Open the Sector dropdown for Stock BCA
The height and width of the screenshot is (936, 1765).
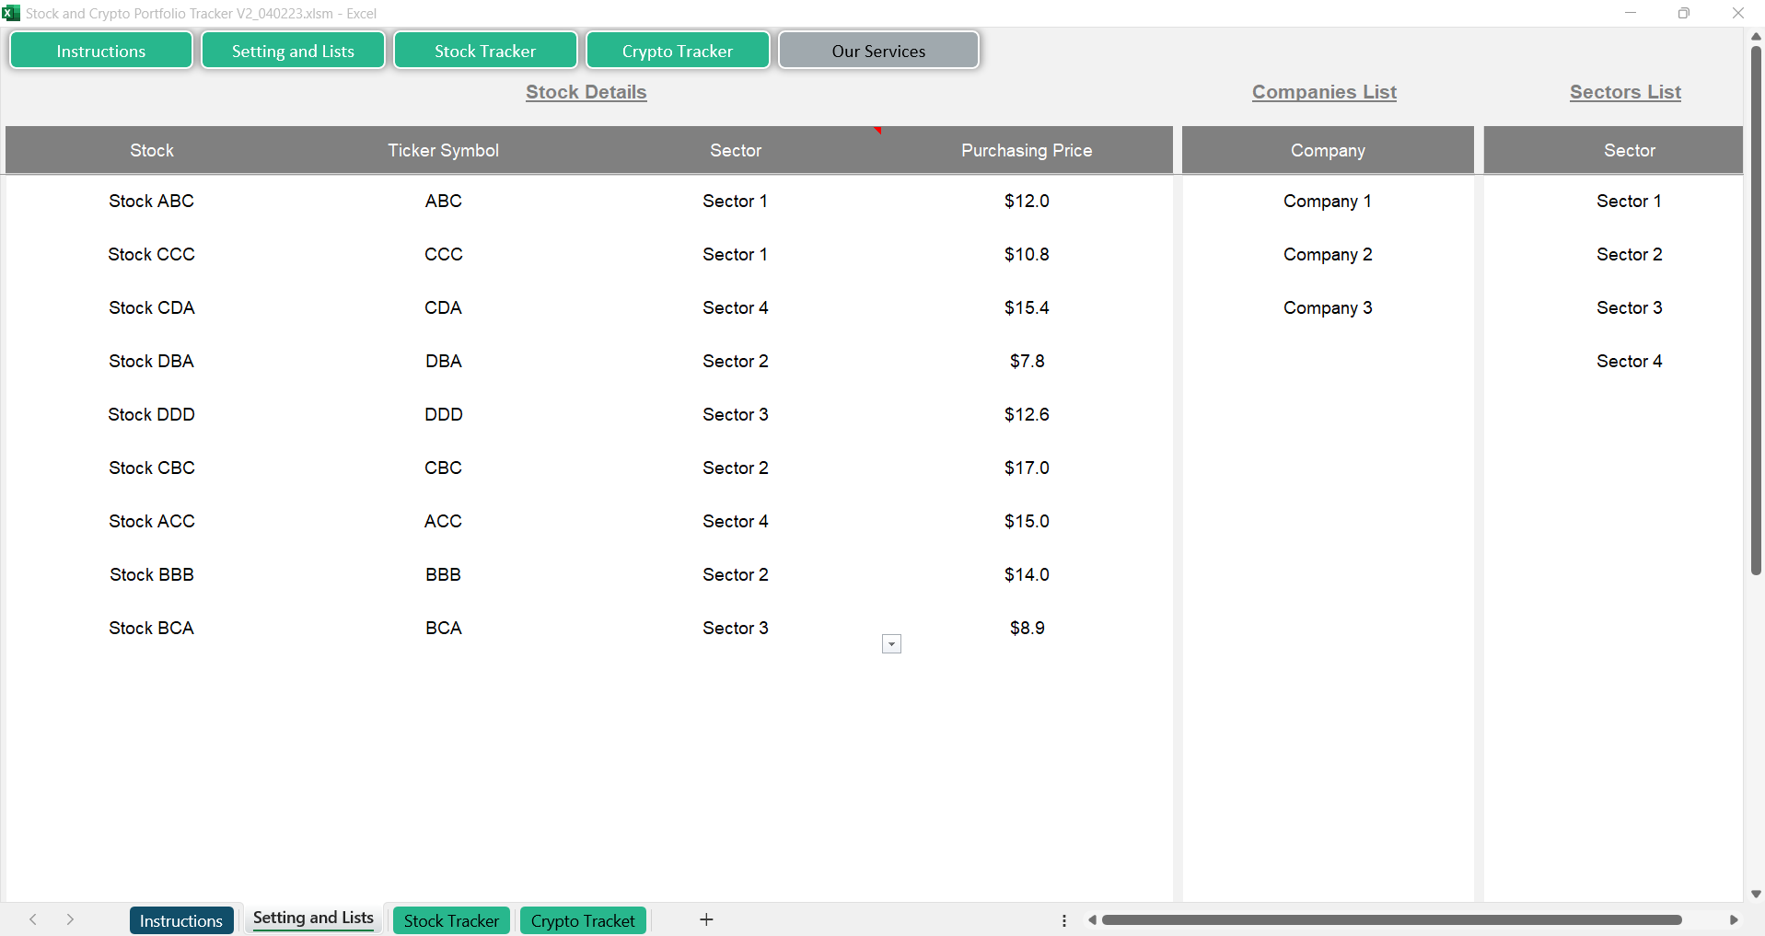point(891,644)
